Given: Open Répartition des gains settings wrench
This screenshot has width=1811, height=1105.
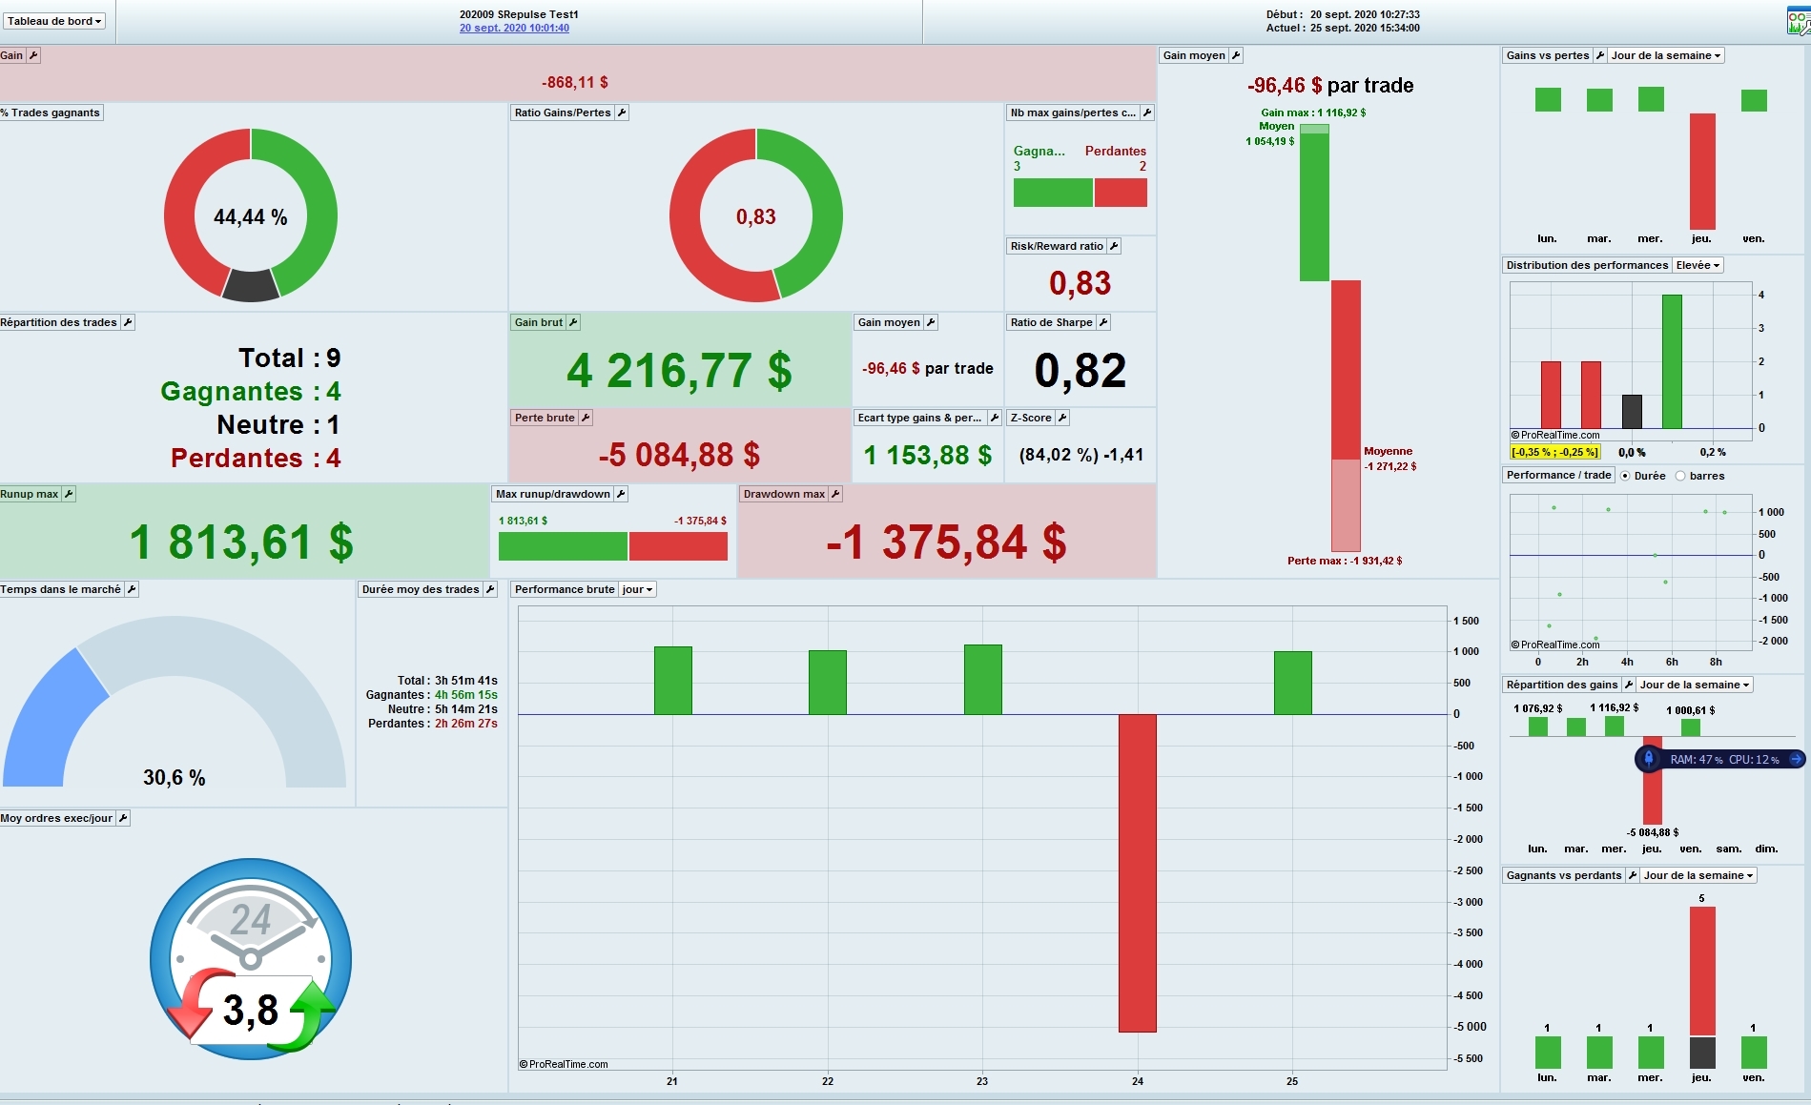Looking at the screenshot, I should coord(1629,685).
